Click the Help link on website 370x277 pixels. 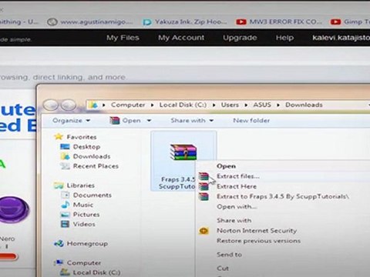[284, 38]
